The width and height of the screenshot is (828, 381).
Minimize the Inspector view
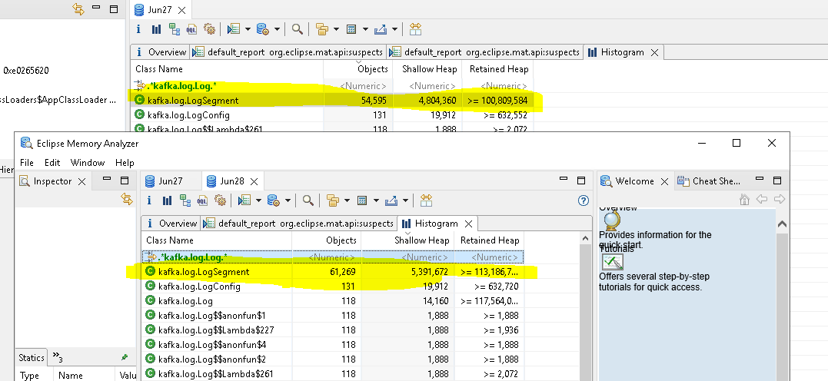108,181
